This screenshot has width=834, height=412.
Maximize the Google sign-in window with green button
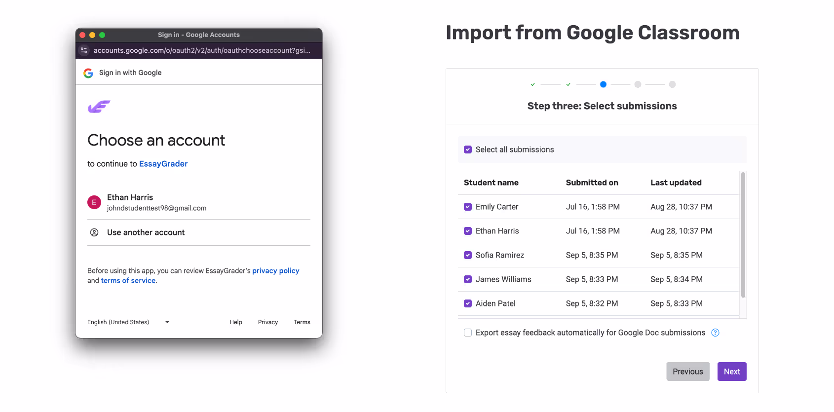click(102, 35)
